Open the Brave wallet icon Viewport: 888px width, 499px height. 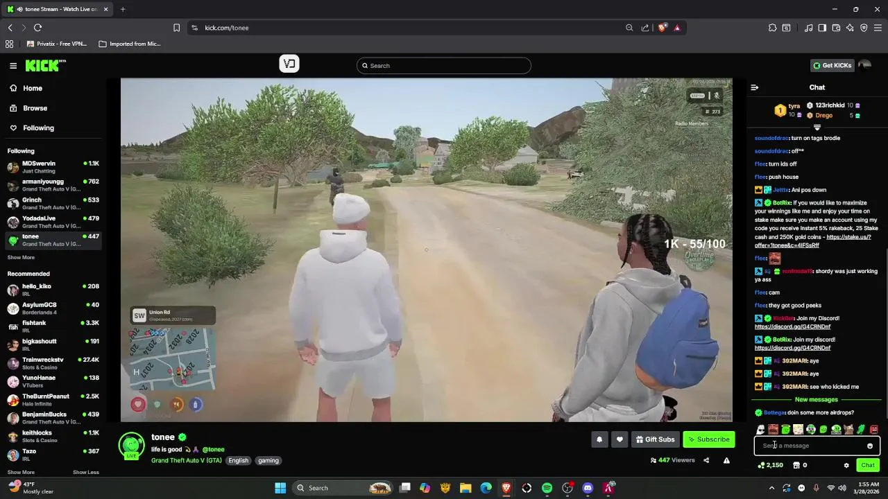(836, 28)
